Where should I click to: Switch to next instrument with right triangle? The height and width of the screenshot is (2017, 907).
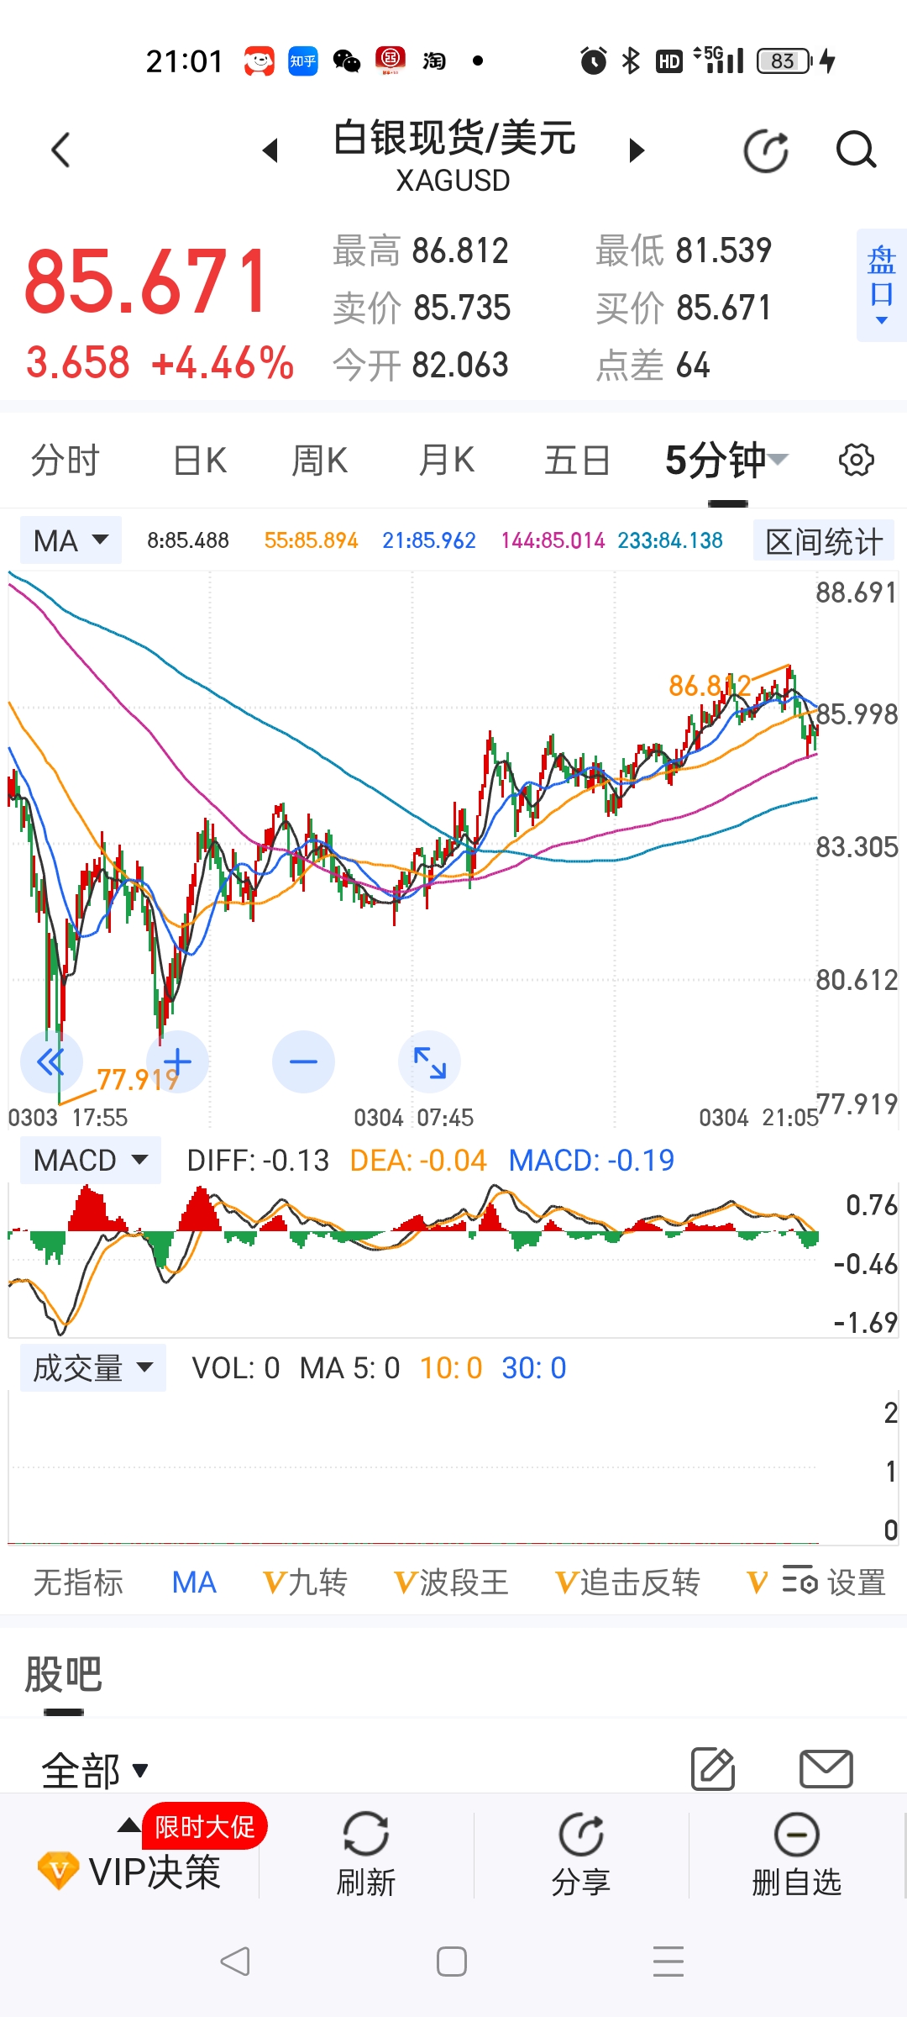click(x=637, y=151)
